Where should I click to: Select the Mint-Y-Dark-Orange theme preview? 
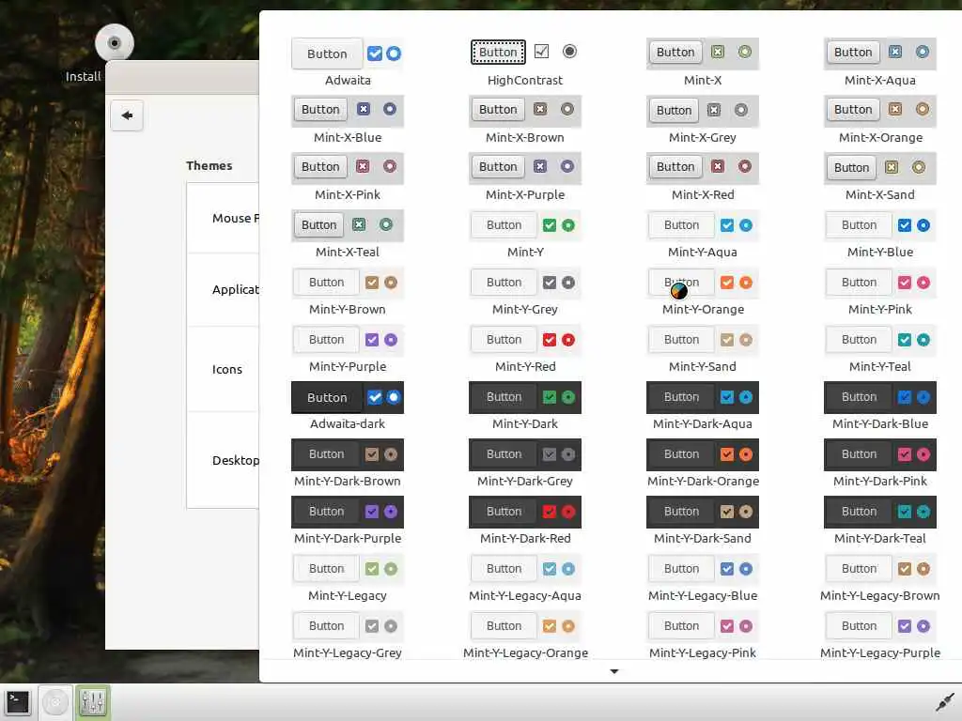click(703, 454)
